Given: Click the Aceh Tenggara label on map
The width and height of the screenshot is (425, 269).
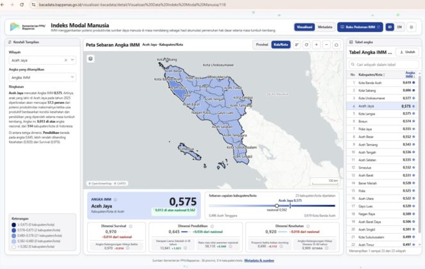Looking at the screenshot, I should tap(235, 135).
